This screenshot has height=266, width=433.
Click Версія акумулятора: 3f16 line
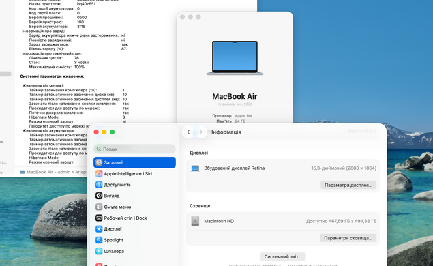[57, 27]
